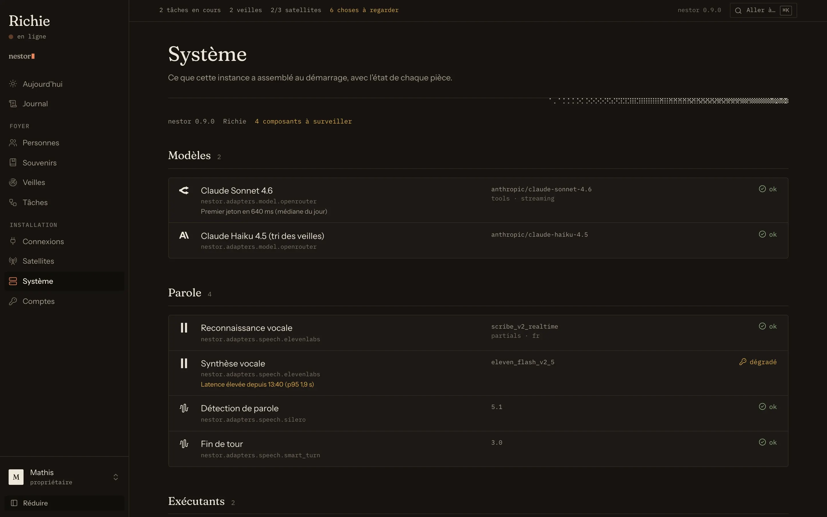The image size is (827, 517).
Task: Open the 2 tâches en cours link
Action: [190, 10]
